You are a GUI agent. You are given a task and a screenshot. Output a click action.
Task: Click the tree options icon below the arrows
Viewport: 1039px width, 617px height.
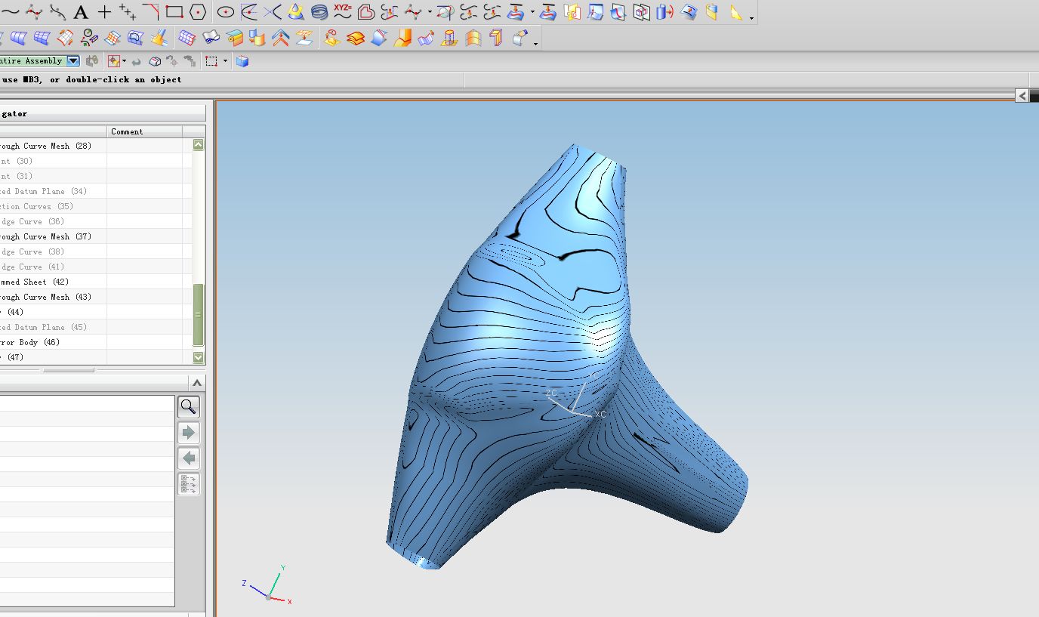189,484
